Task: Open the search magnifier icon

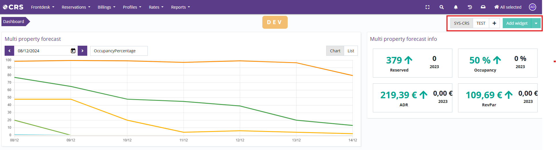Action: 441,7
